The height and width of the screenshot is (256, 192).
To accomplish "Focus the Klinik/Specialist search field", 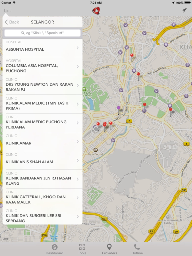I will [42, 33].
